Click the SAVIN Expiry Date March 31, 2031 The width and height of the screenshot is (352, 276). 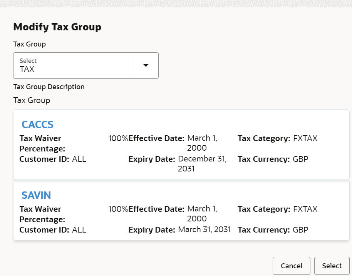coord(204,229)
